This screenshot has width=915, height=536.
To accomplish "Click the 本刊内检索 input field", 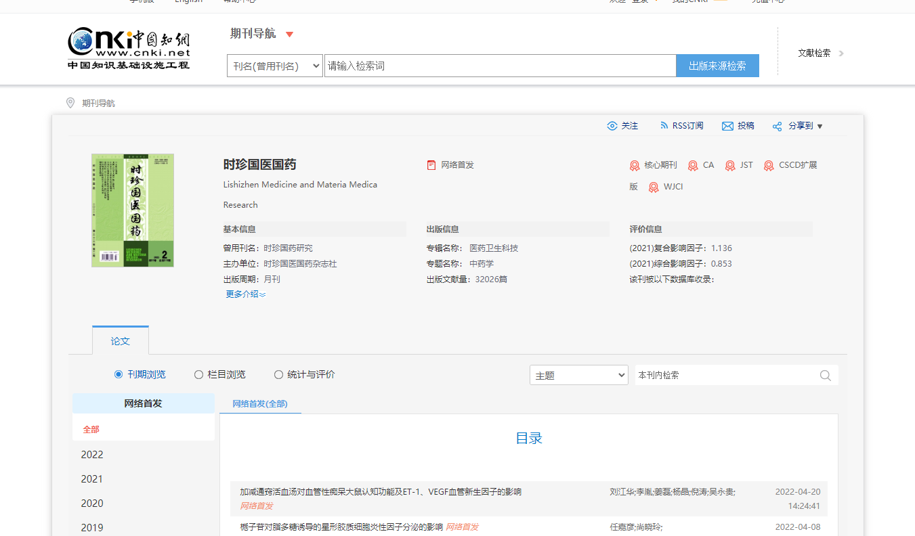I will [726, 376].
